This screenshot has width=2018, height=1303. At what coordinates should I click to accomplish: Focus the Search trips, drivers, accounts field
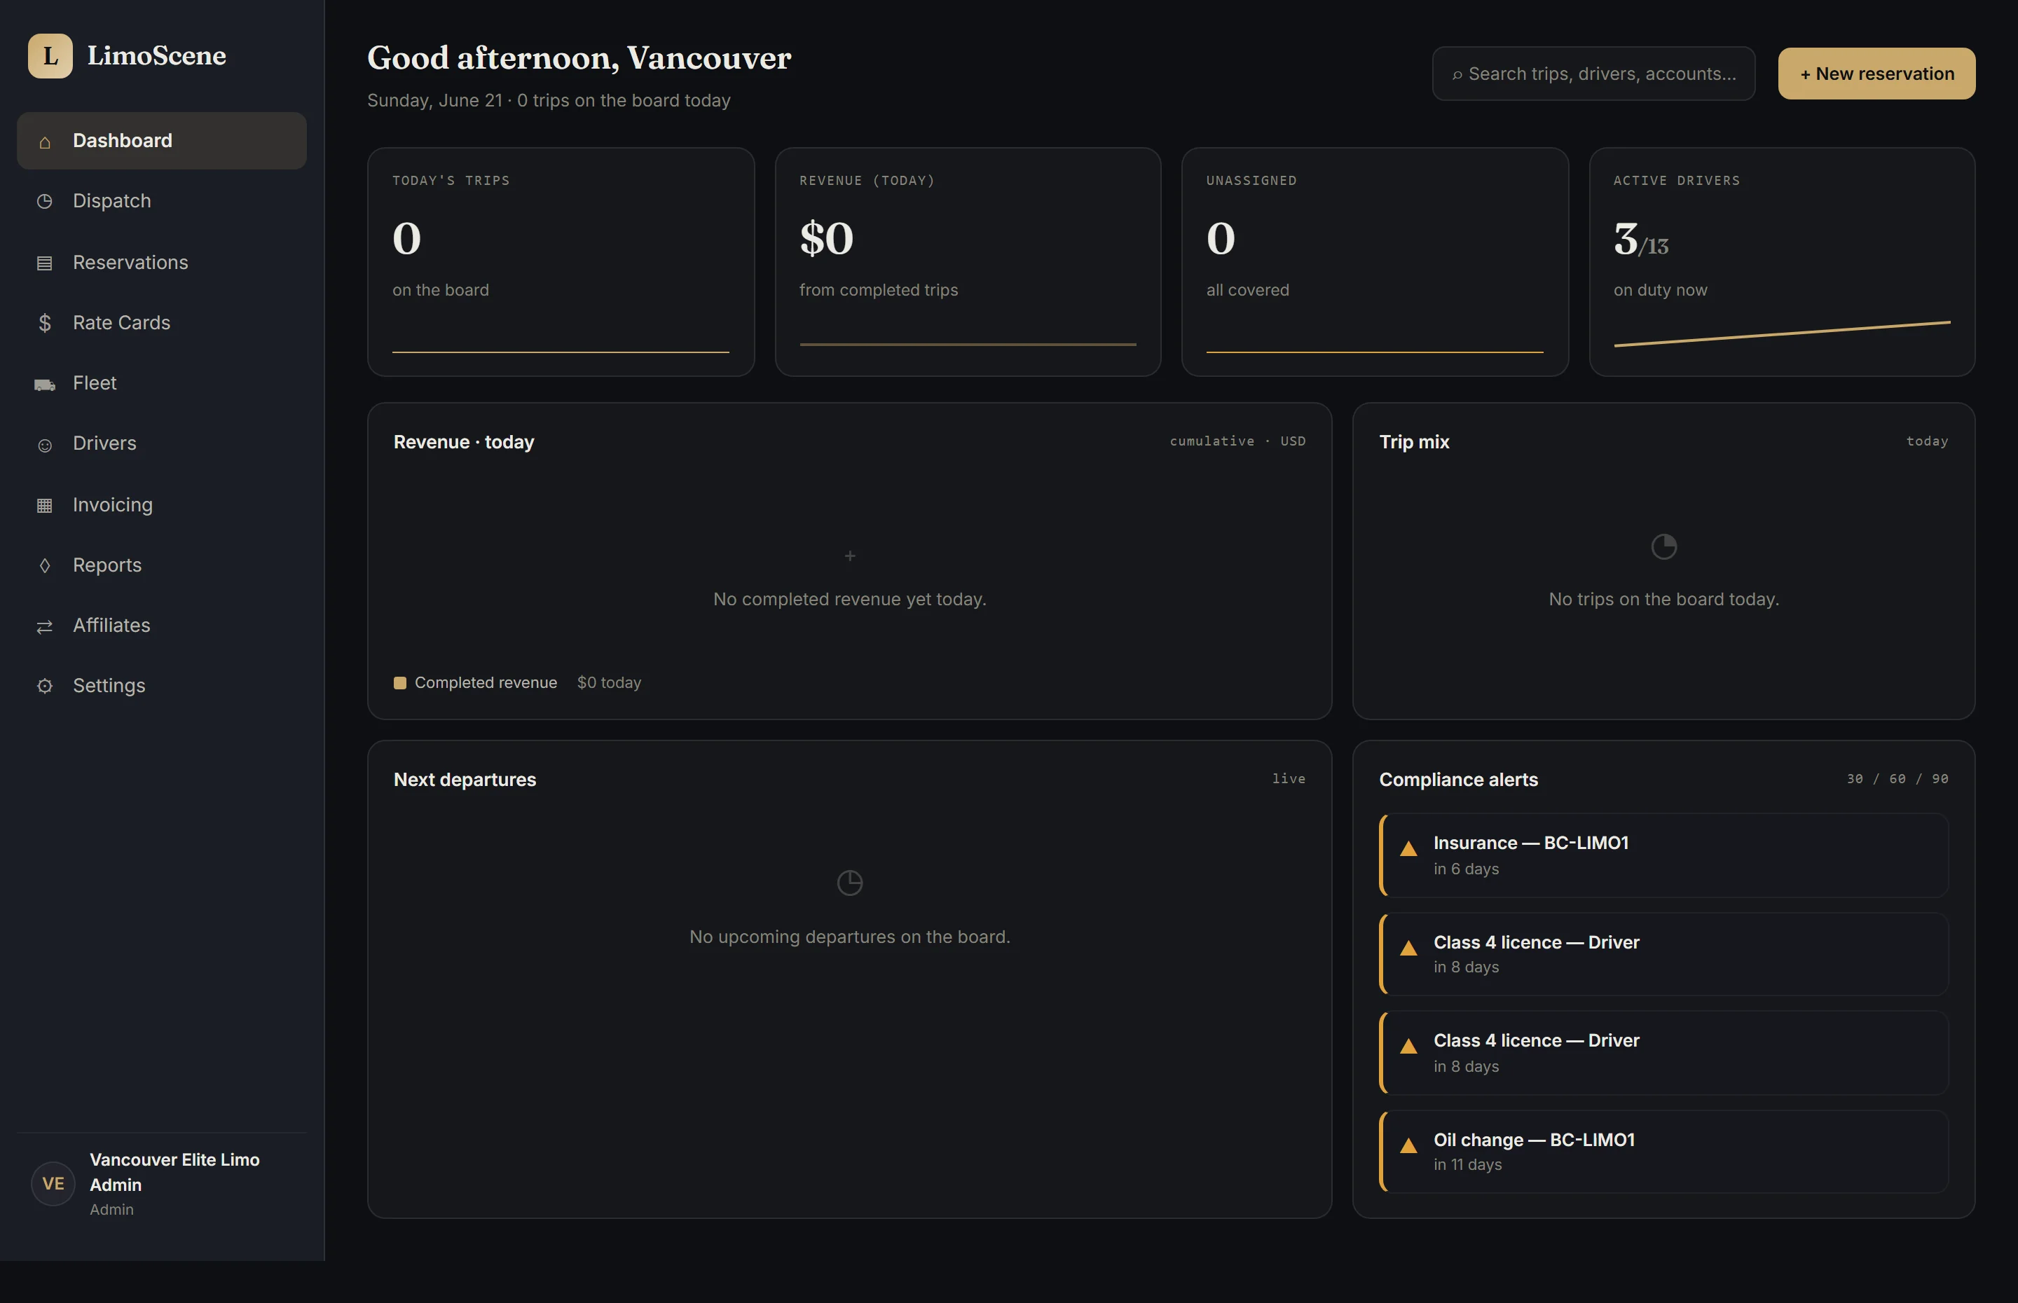tap(1593, 74)
